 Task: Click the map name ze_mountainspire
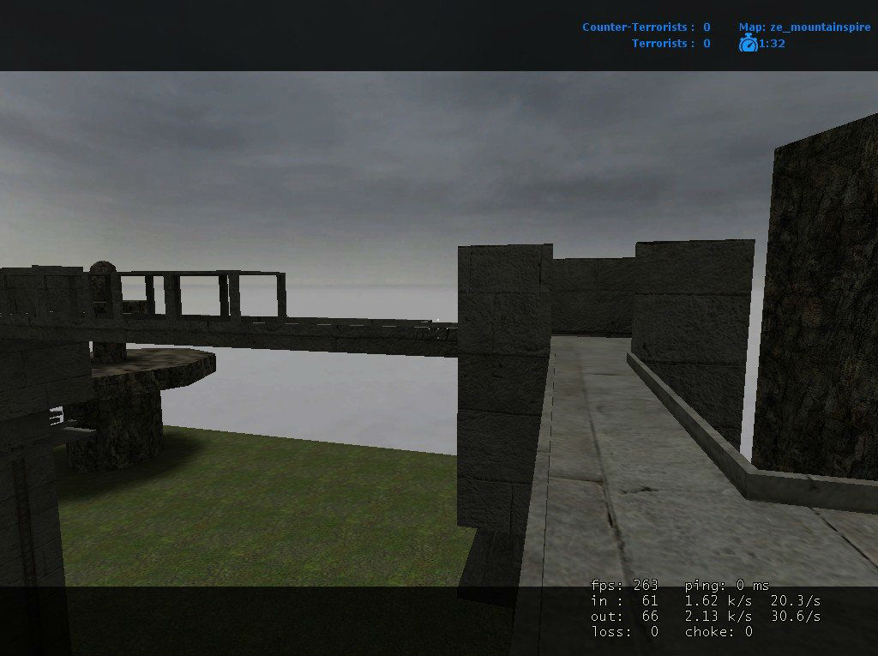(820, 27)
